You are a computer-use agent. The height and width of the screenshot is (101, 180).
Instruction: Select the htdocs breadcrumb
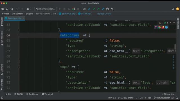[x=6, y=14]
